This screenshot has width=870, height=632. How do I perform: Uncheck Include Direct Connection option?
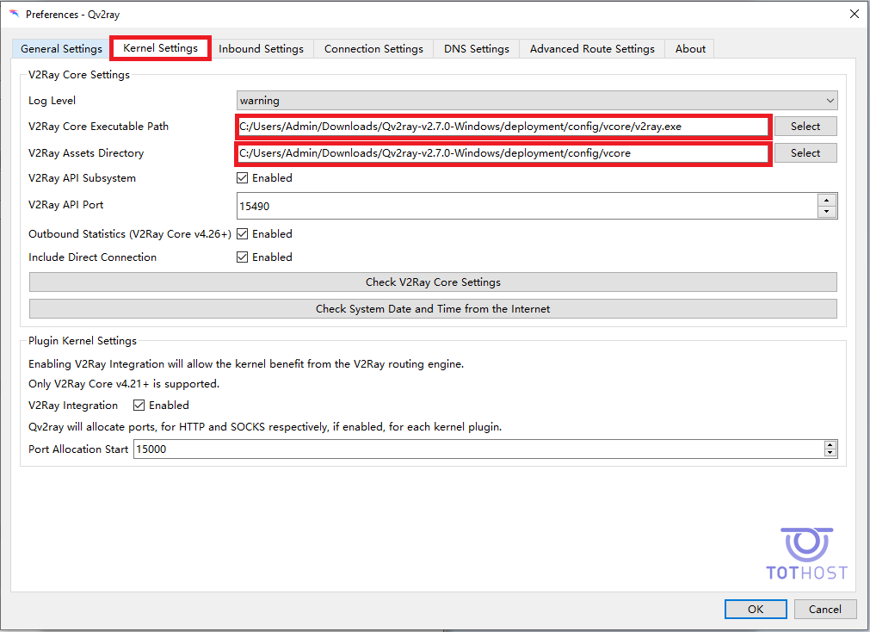tap(243, 257)
